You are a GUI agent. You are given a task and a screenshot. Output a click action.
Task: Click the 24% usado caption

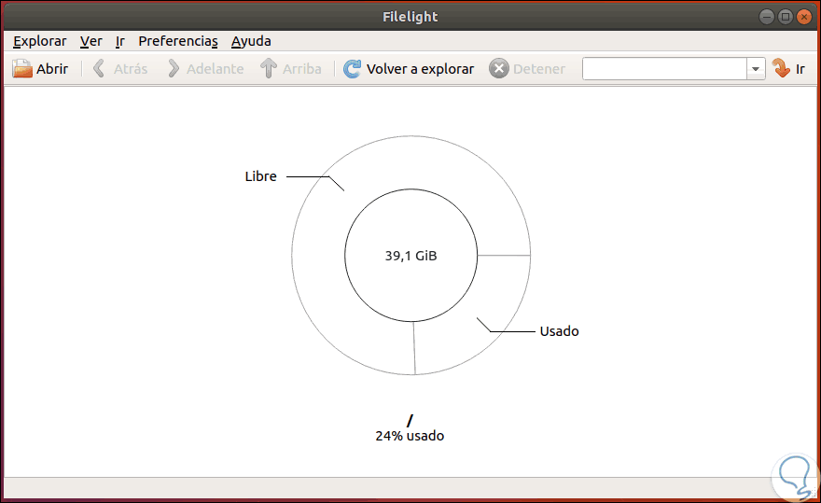tap(410, 436)
